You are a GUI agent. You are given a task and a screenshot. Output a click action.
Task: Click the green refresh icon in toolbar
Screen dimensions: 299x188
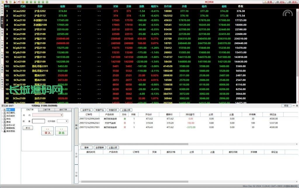(11, 2)
